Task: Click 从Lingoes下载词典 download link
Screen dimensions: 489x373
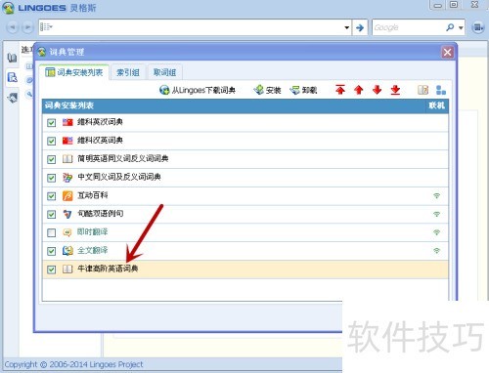Action: (x=198, y=90)
